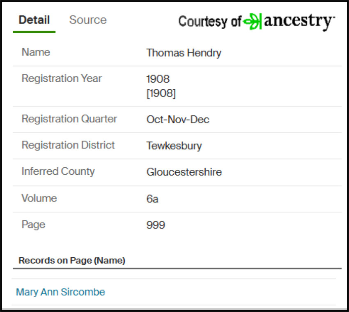The height and width of the screenshot is (312, 349).
Task: Click the Inferred County label
Action: pos(58,171)
